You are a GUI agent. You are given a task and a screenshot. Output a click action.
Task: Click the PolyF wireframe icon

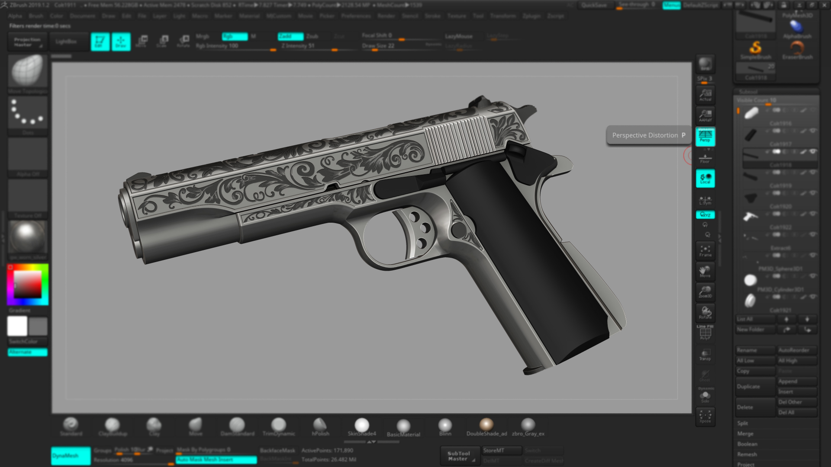pos(705,333)
